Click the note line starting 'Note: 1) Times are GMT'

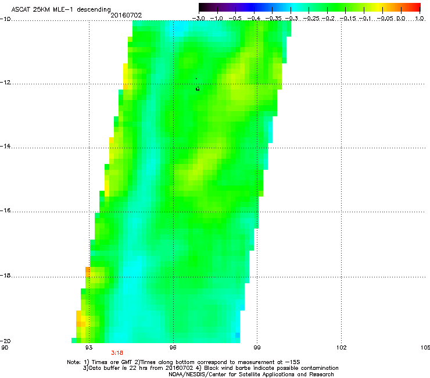[x=184, y=362]
